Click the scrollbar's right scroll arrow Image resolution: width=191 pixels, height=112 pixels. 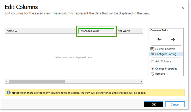[141, 81]
